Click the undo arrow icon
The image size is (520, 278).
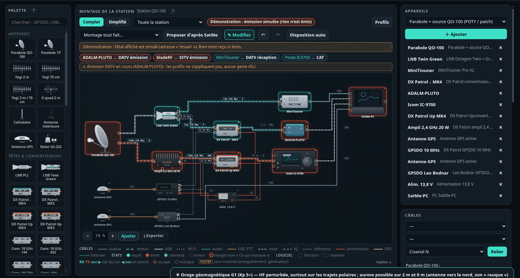(x=263, y=35)
